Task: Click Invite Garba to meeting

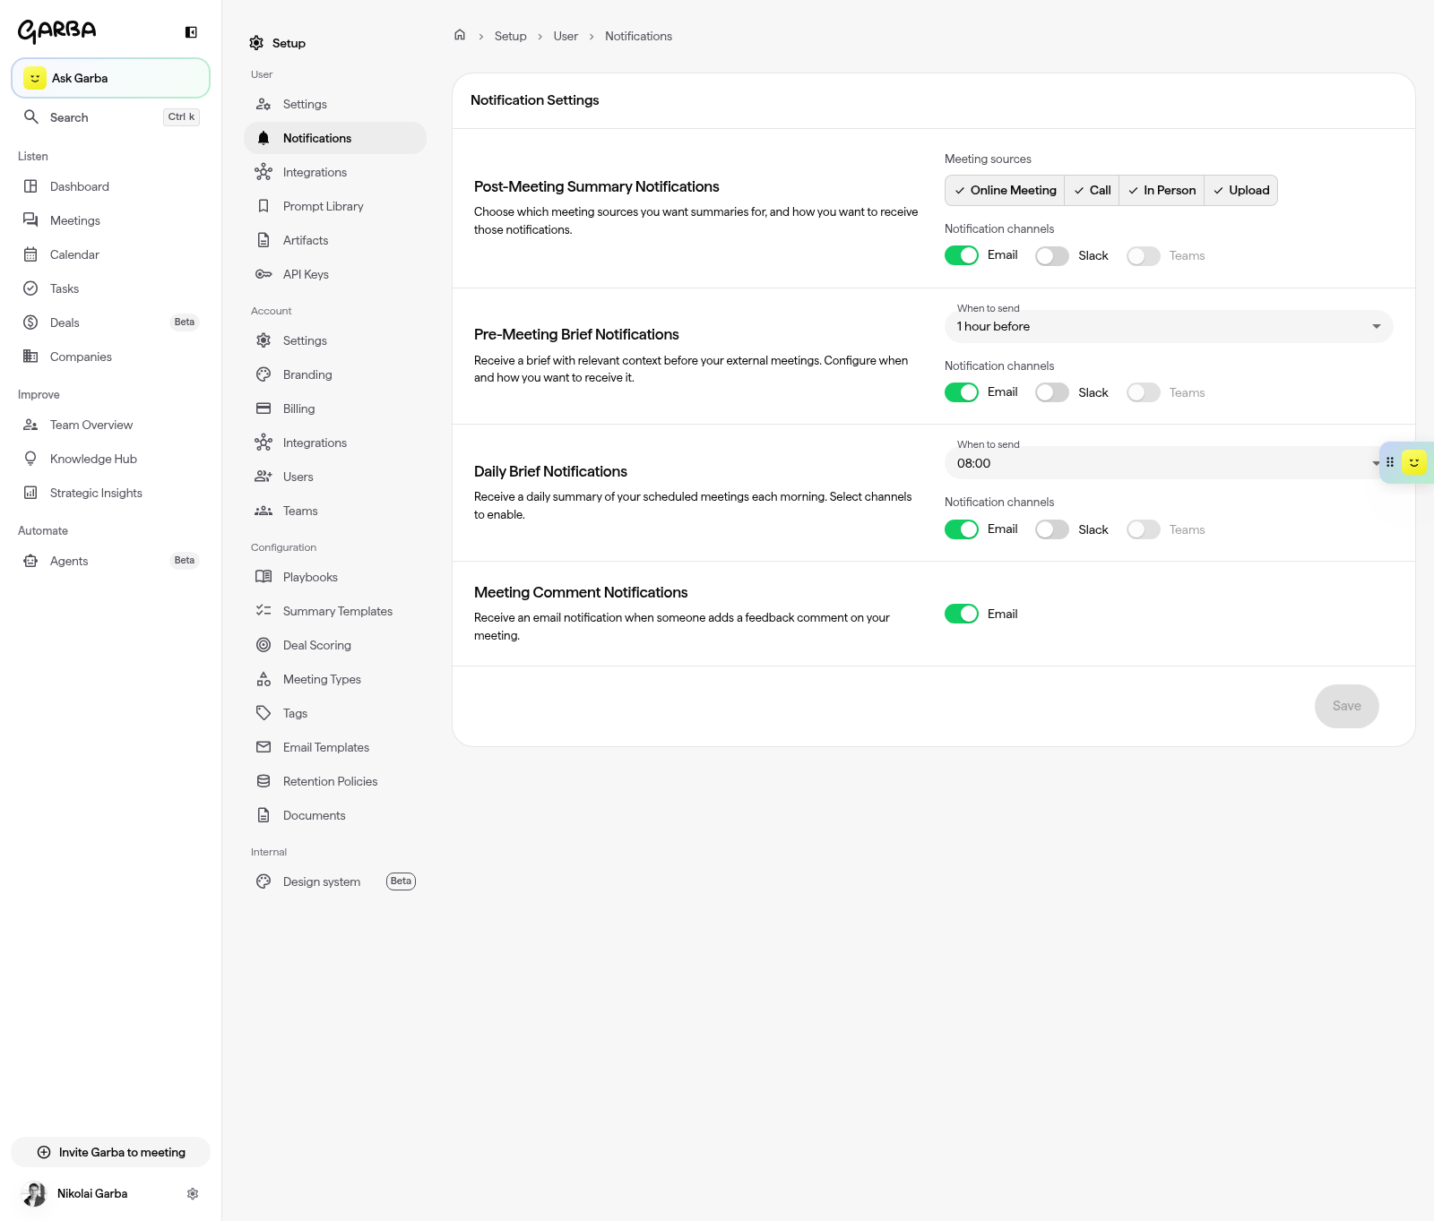Action: pyautogui.click(x=110, y=1152)
